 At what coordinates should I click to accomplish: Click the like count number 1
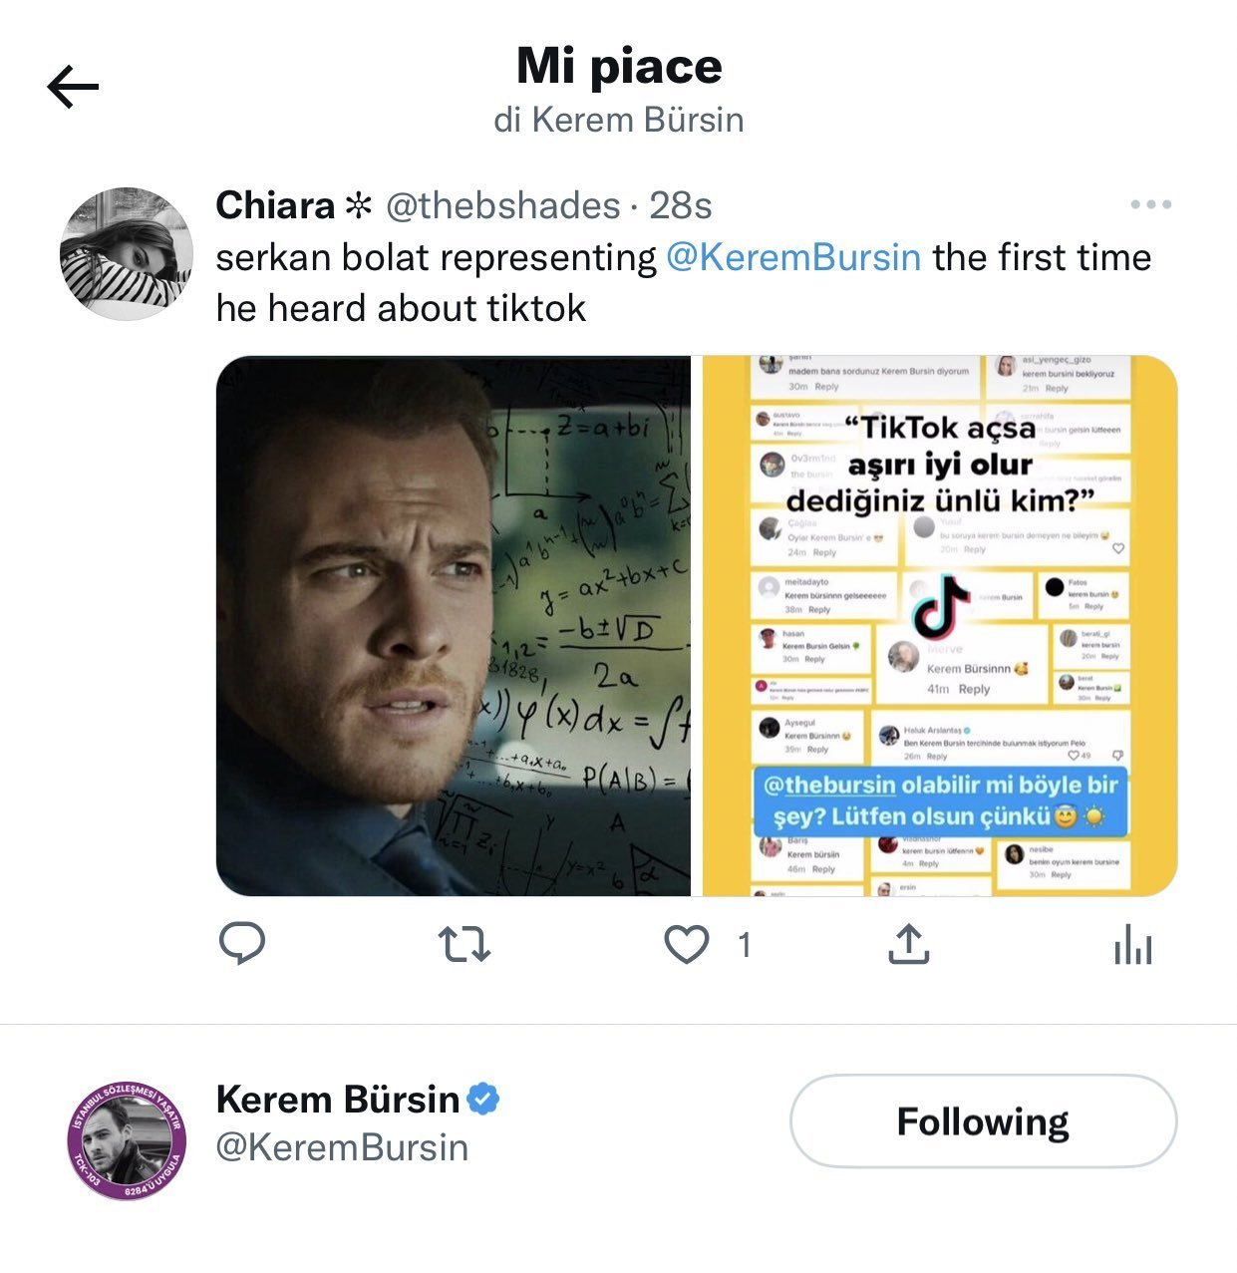(744, 944)
